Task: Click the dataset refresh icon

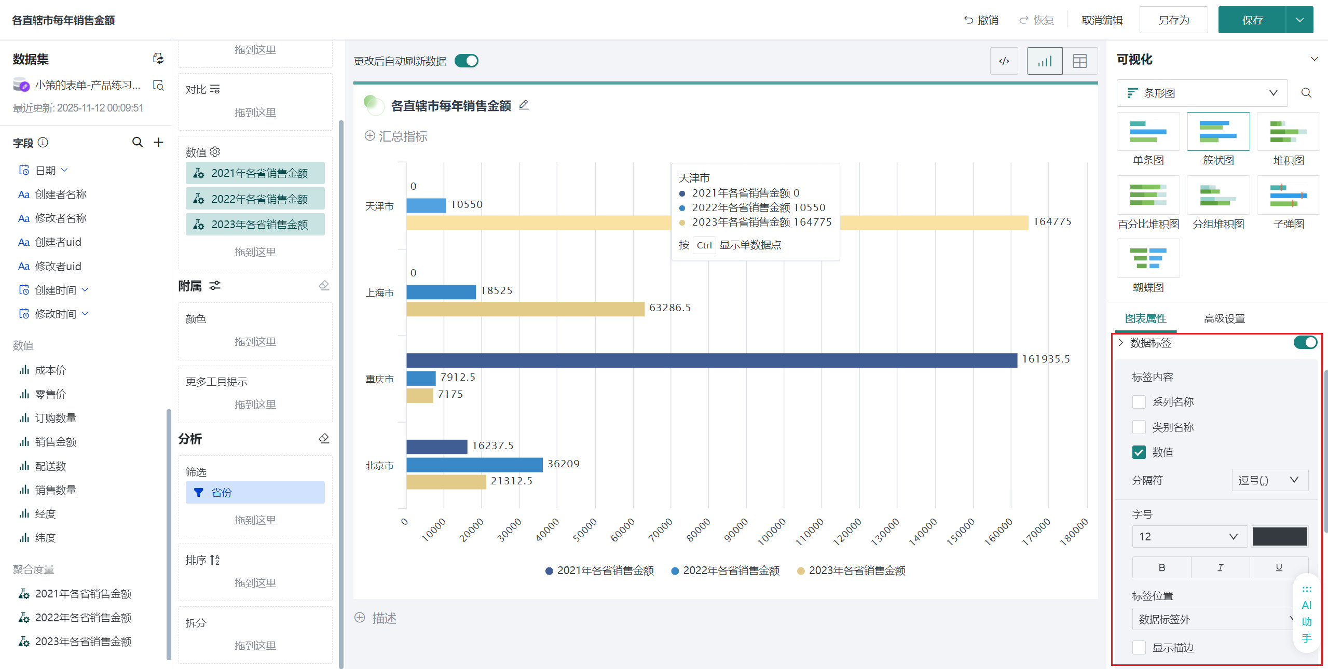Action: [x=158, y=59]
